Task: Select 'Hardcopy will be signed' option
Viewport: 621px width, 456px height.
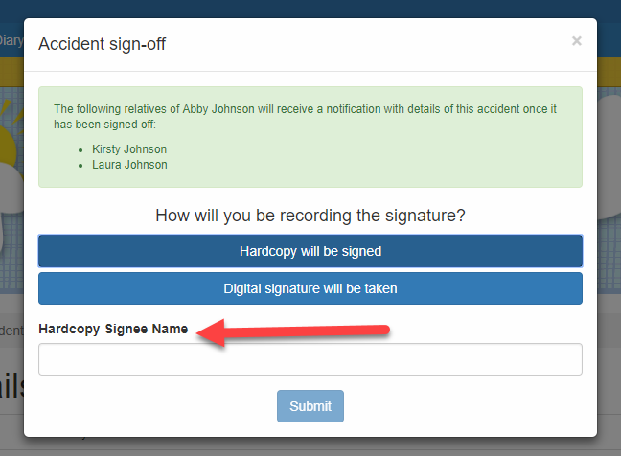Action: coord(310,251)
